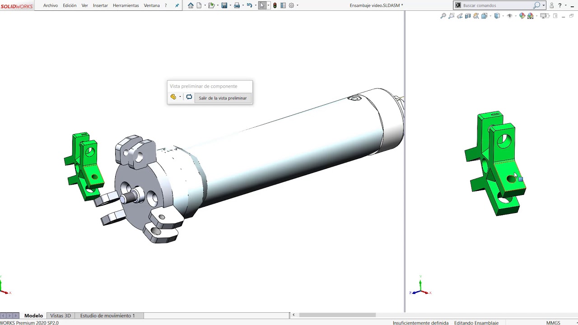Click the Hide/Show Items eye icon

(509, 16)
